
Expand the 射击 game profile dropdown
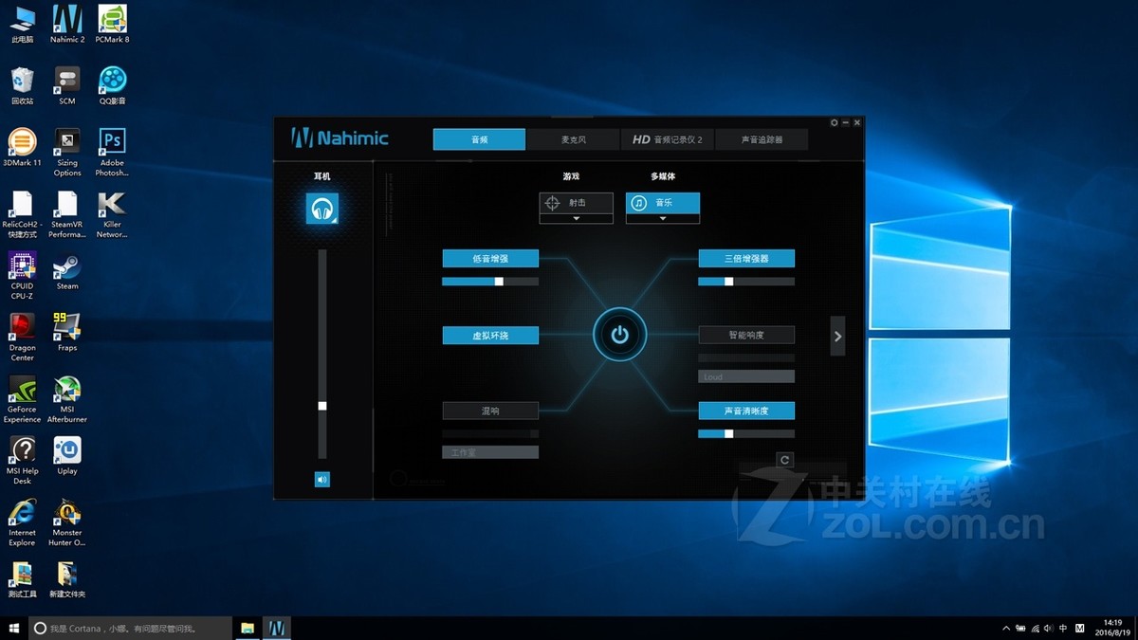(575, 220)
